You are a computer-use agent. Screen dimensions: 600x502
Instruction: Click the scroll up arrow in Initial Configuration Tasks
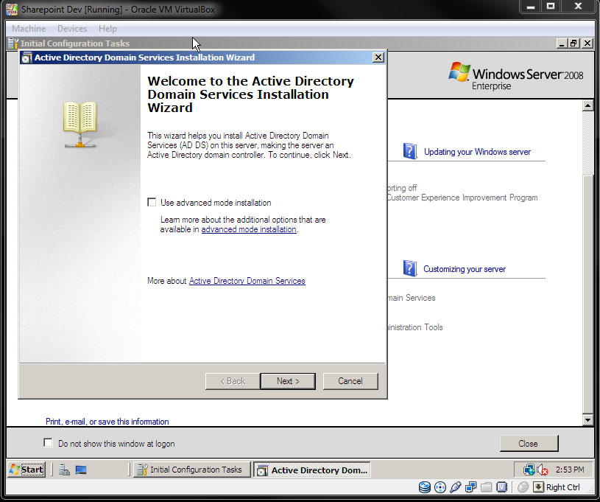pyautogui.click(x=587, y=105)
